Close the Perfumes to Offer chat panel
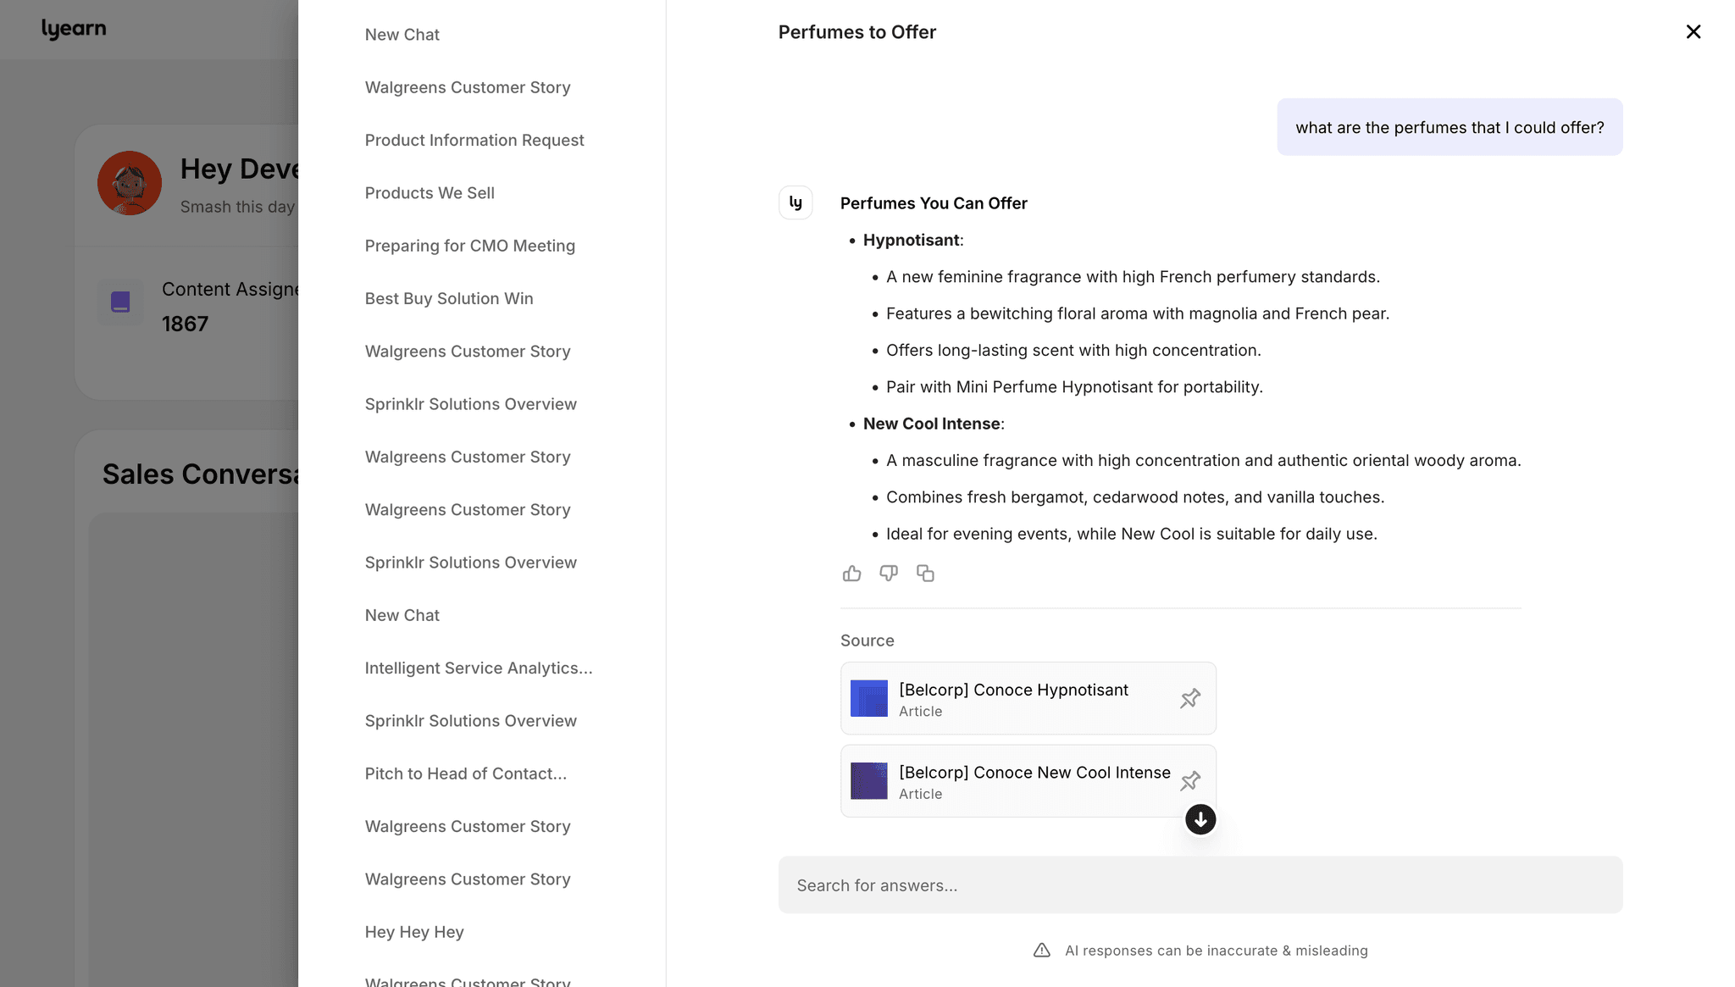1735x987 pixels. click(1693, 31)
